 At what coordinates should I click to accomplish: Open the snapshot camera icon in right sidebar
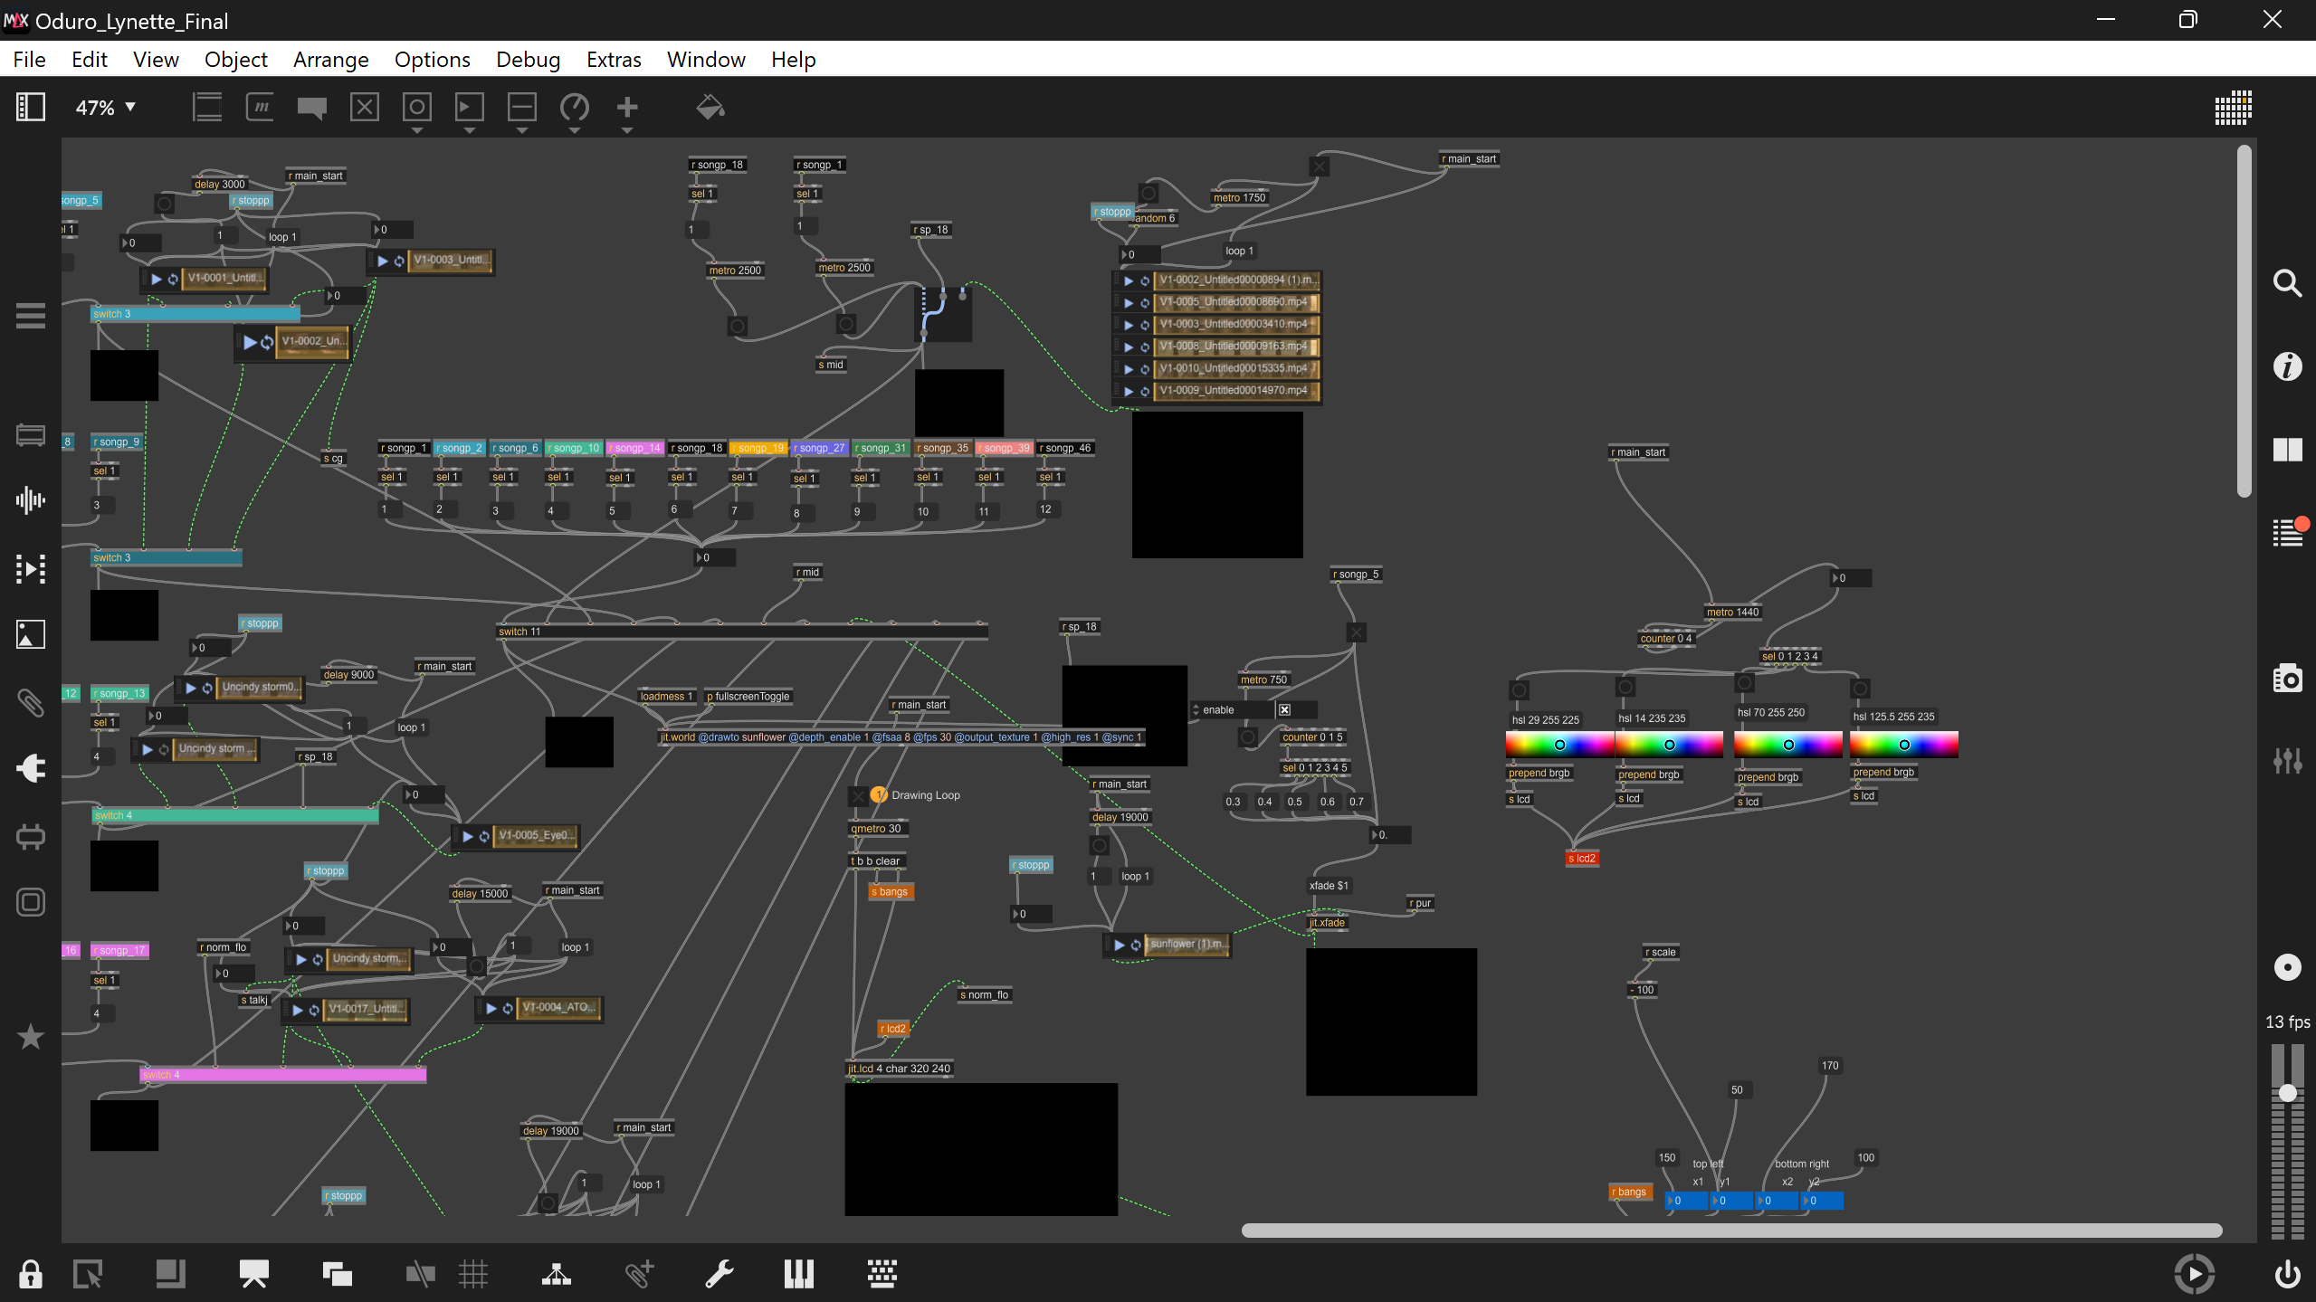pos(2287,679)
